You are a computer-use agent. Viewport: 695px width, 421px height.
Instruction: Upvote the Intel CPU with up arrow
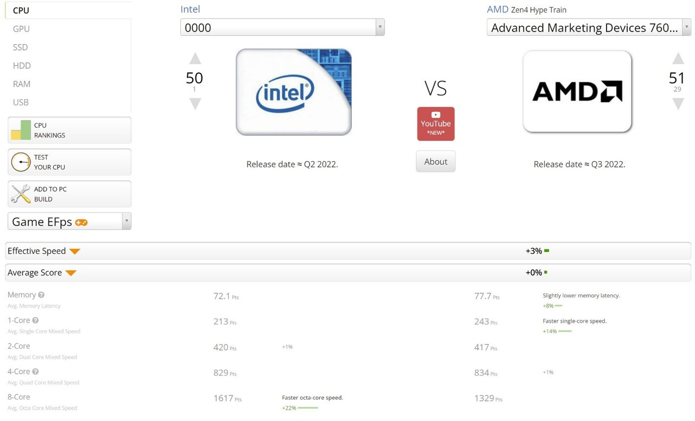195,59
